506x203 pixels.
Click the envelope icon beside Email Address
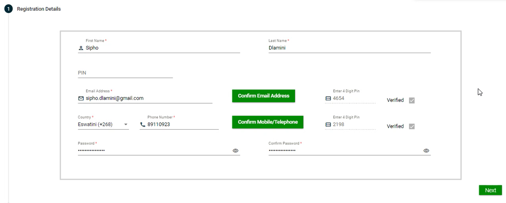(81, 98)
